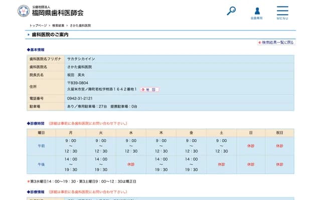Image resolution: width=321 pixels, height=200 pixels.
Task: Click the 基本情報 section heading
Action: click(x=36, y=49)
